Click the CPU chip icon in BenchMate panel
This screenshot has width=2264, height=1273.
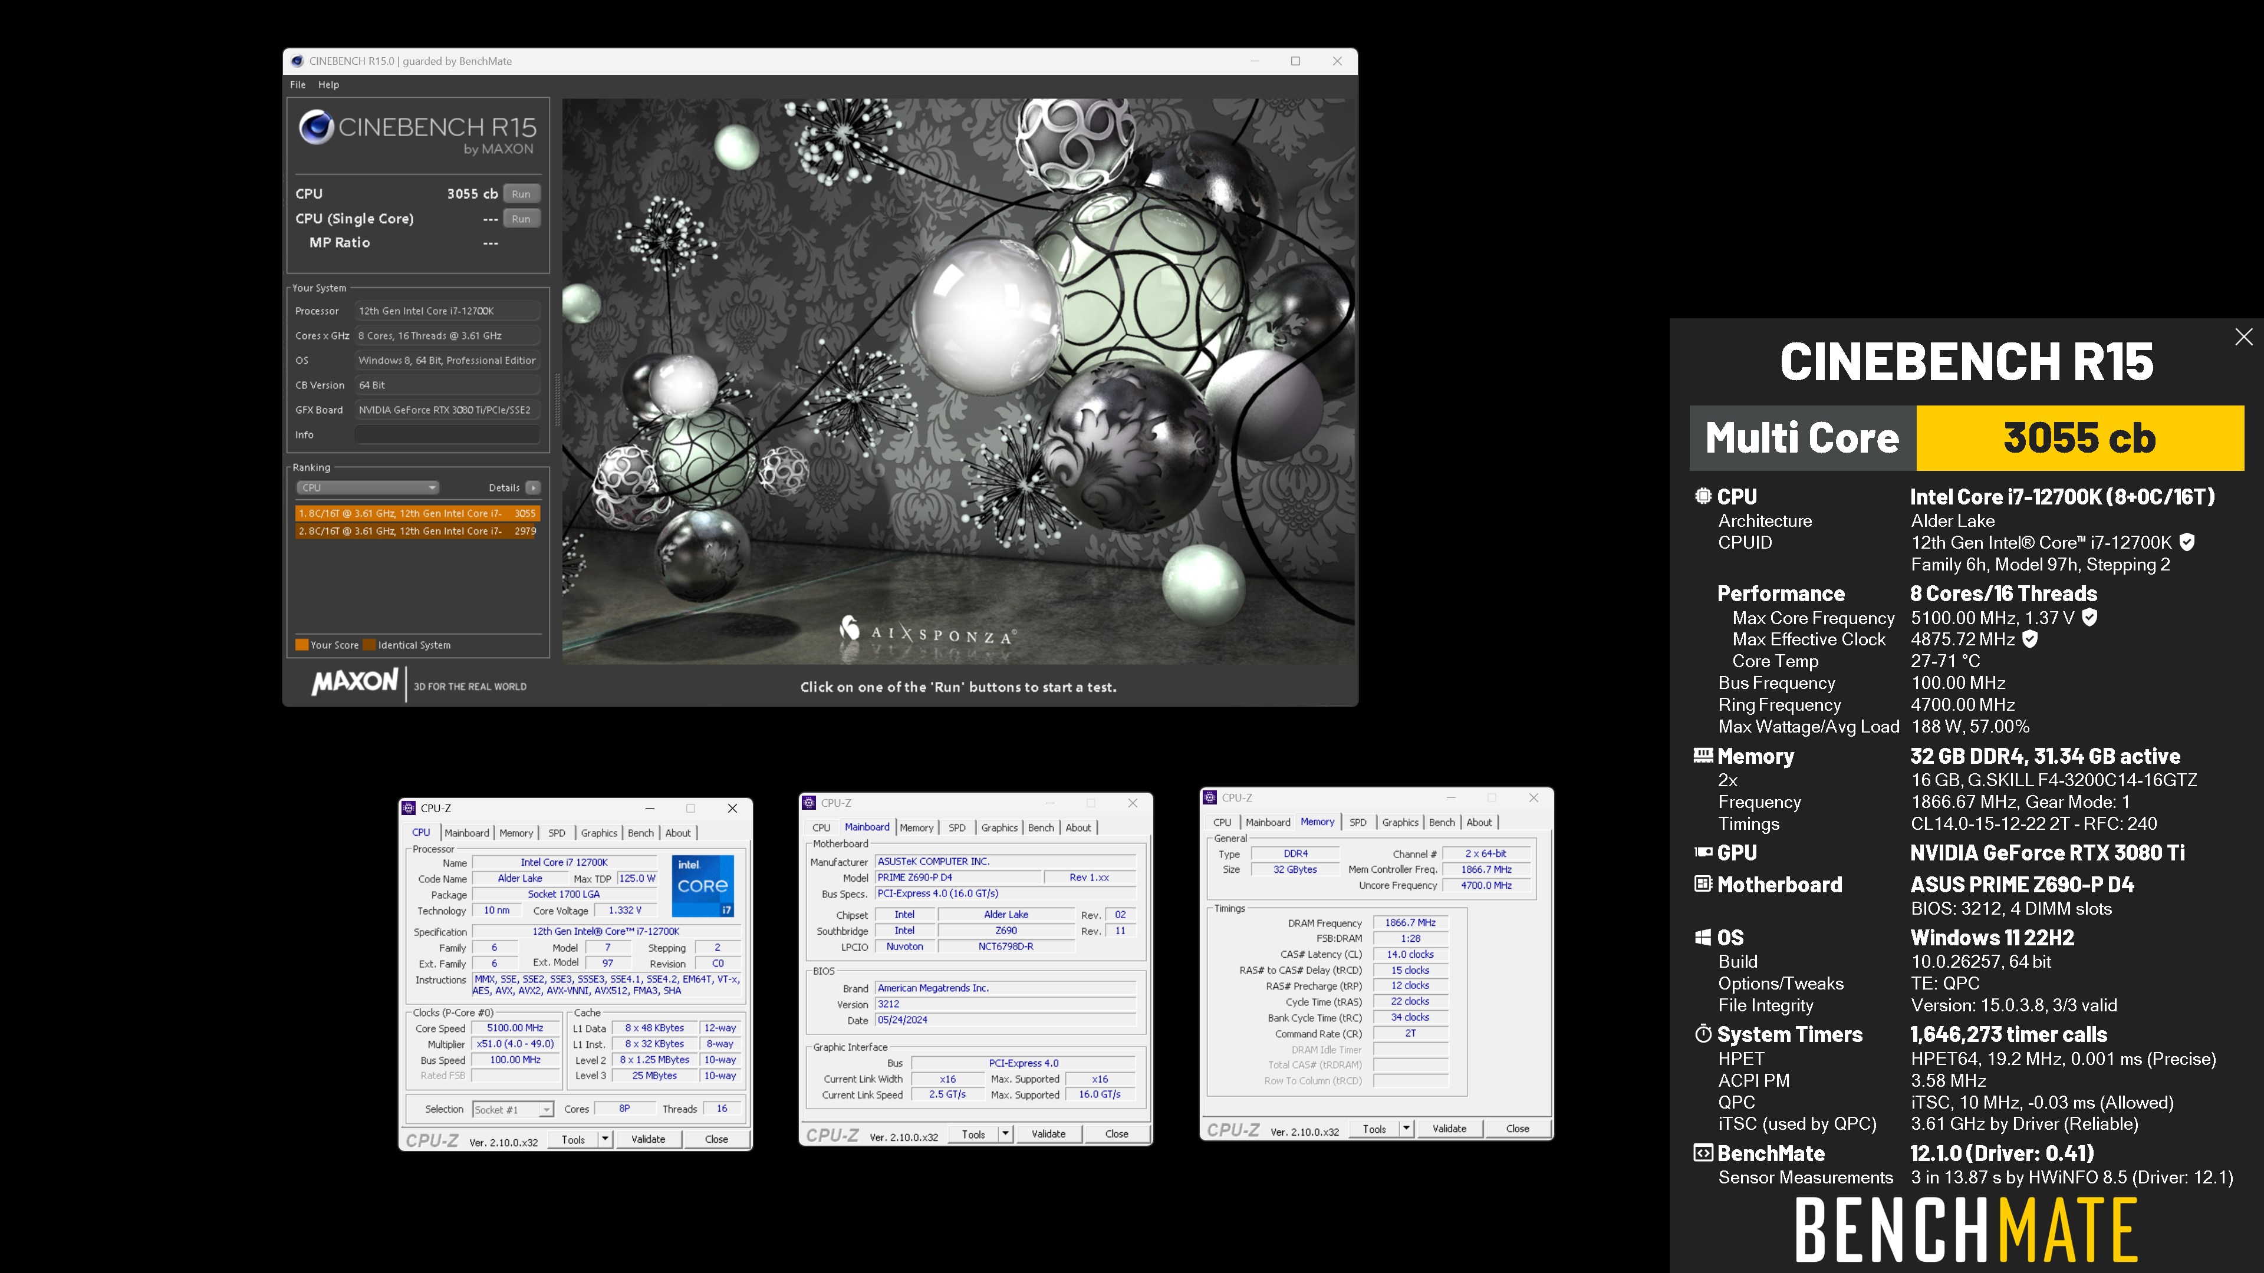coord(1703,496)
